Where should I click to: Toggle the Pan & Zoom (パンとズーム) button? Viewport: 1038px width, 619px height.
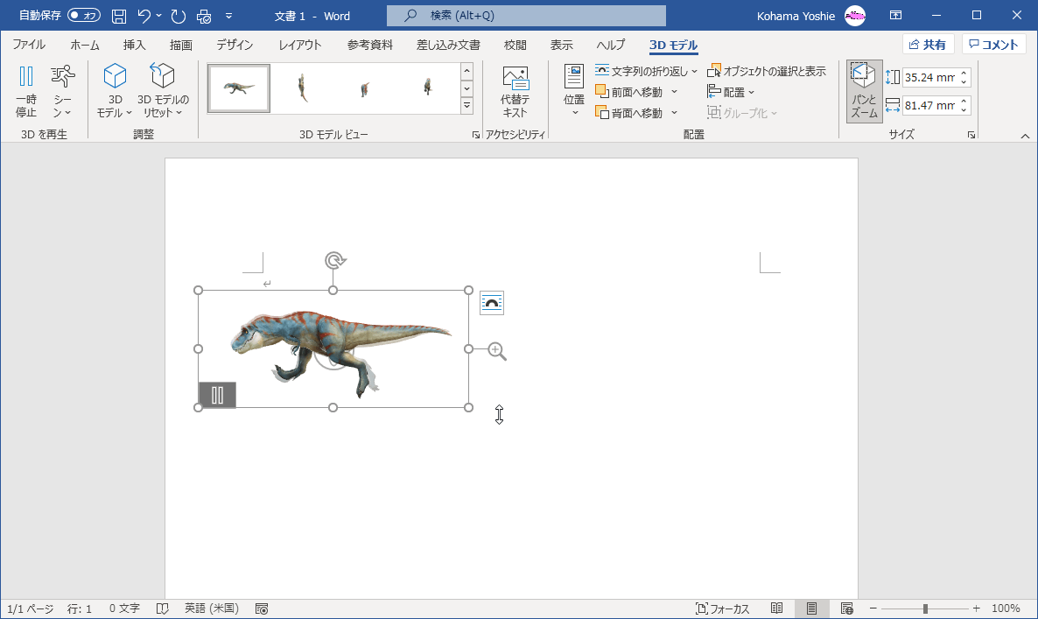click(864, 91)
